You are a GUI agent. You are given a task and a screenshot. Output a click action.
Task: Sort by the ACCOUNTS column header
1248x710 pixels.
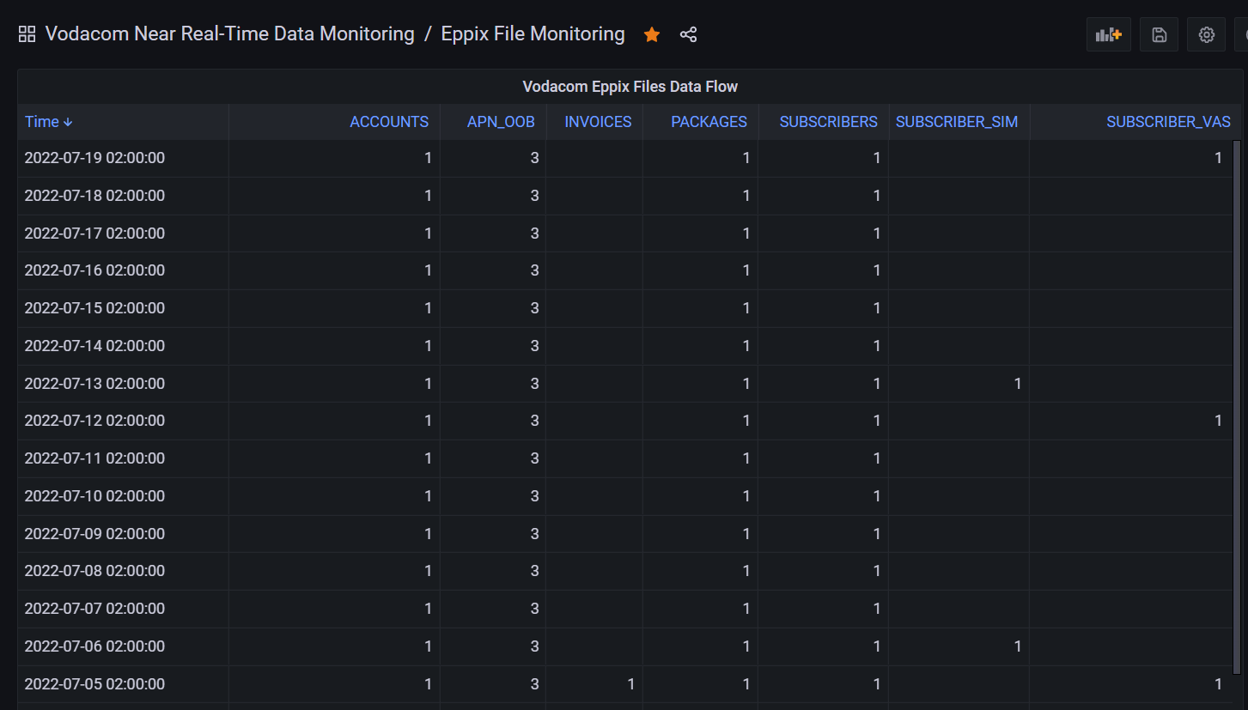tap(389, 122)
